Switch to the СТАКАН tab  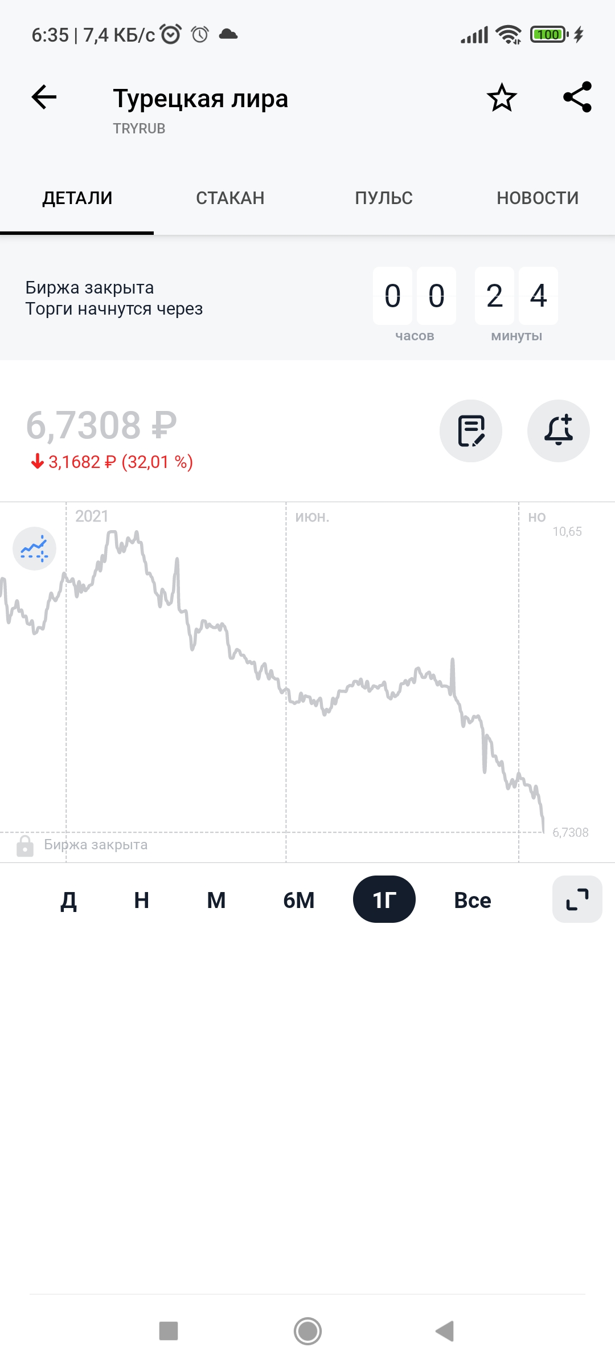point(231,198)
